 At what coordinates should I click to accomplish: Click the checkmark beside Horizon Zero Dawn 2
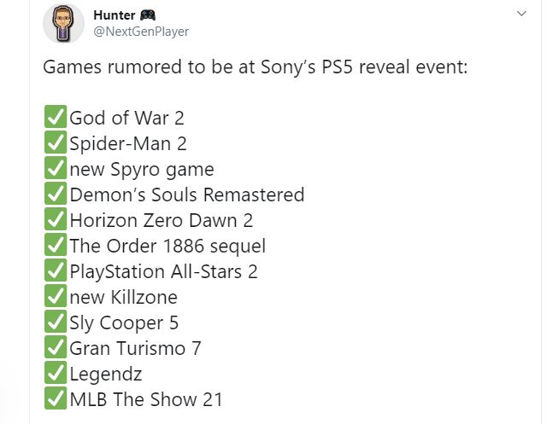(55, 220)
